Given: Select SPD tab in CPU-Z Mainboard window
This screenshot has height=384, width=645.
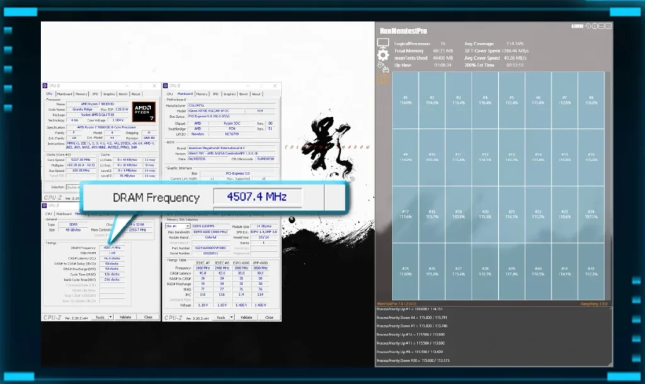Looking at the screenshot, I should [x=215, y=94].
